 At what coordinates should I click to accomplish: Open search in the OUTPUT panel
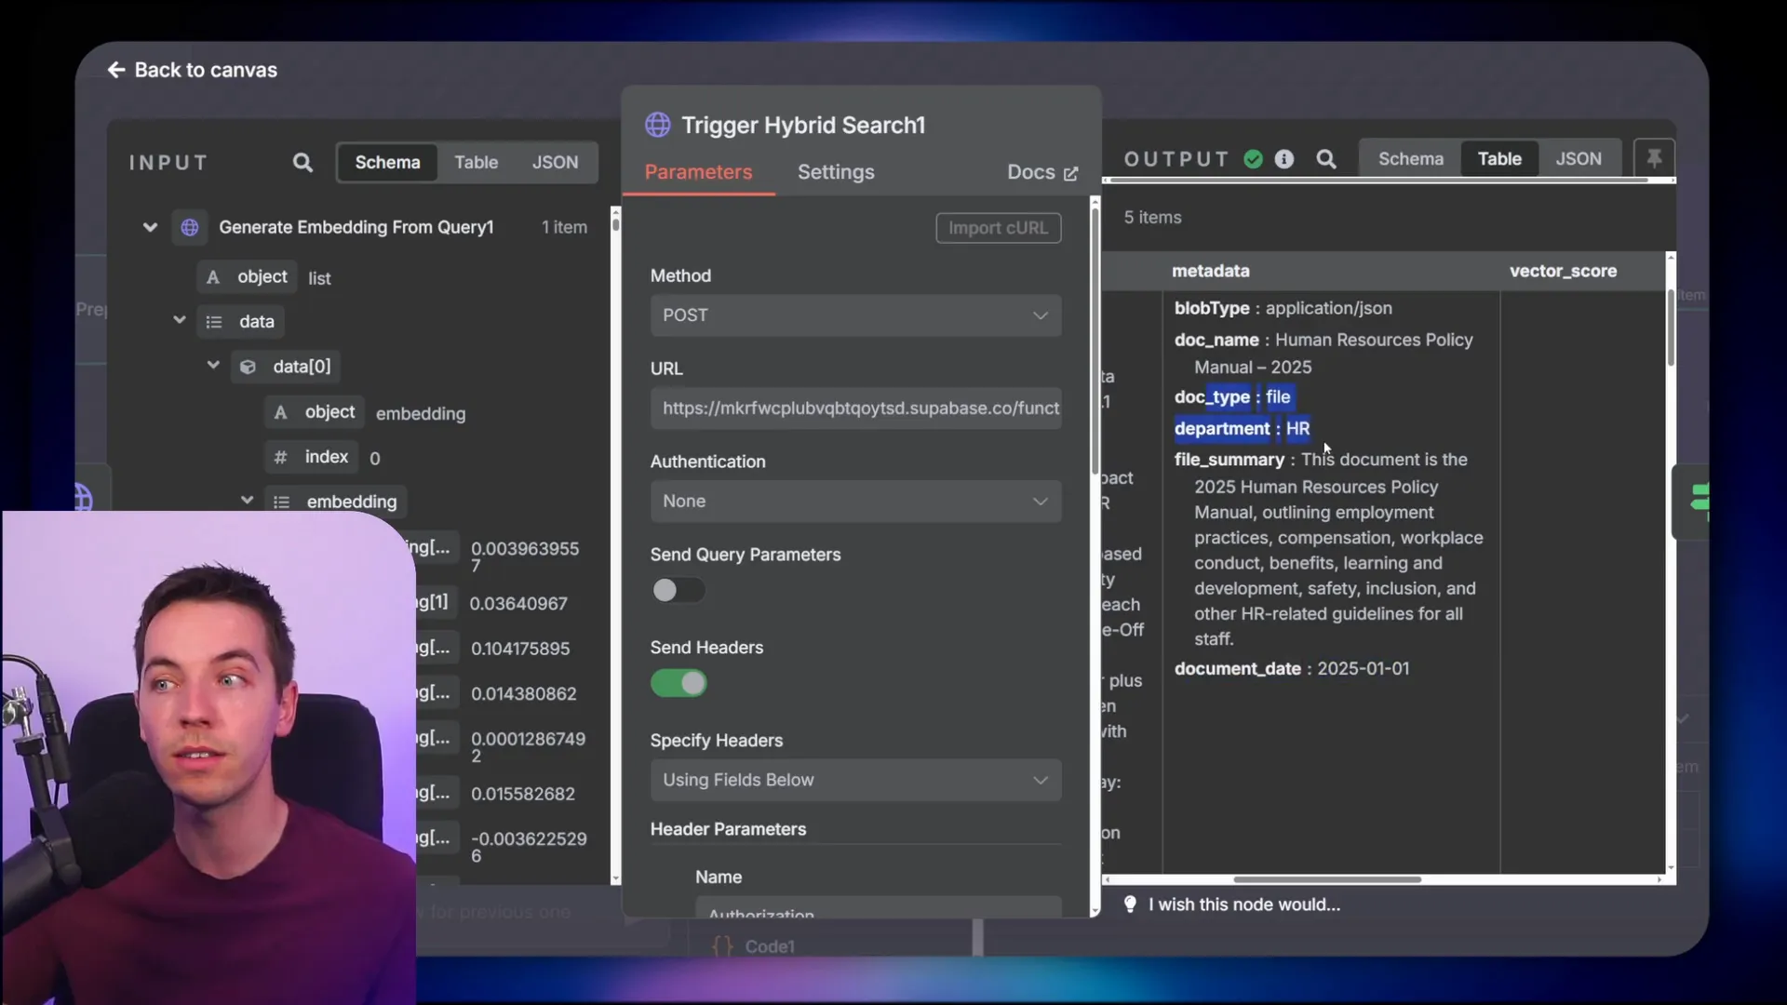[1326, 159]
